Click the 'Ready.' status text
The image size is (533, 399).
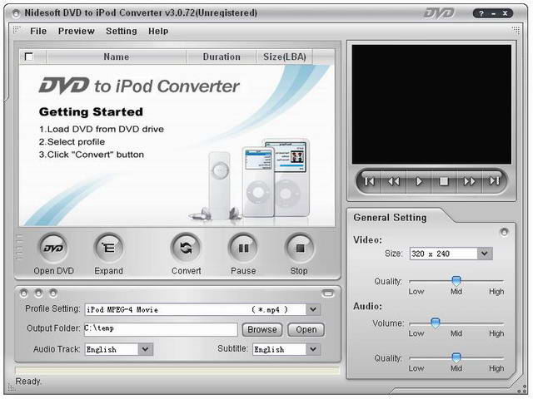click(28, 382)
